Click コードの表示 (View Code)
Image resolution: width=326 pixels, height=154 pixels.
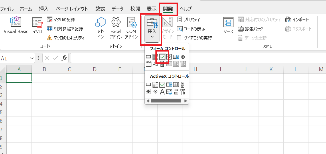191,29
